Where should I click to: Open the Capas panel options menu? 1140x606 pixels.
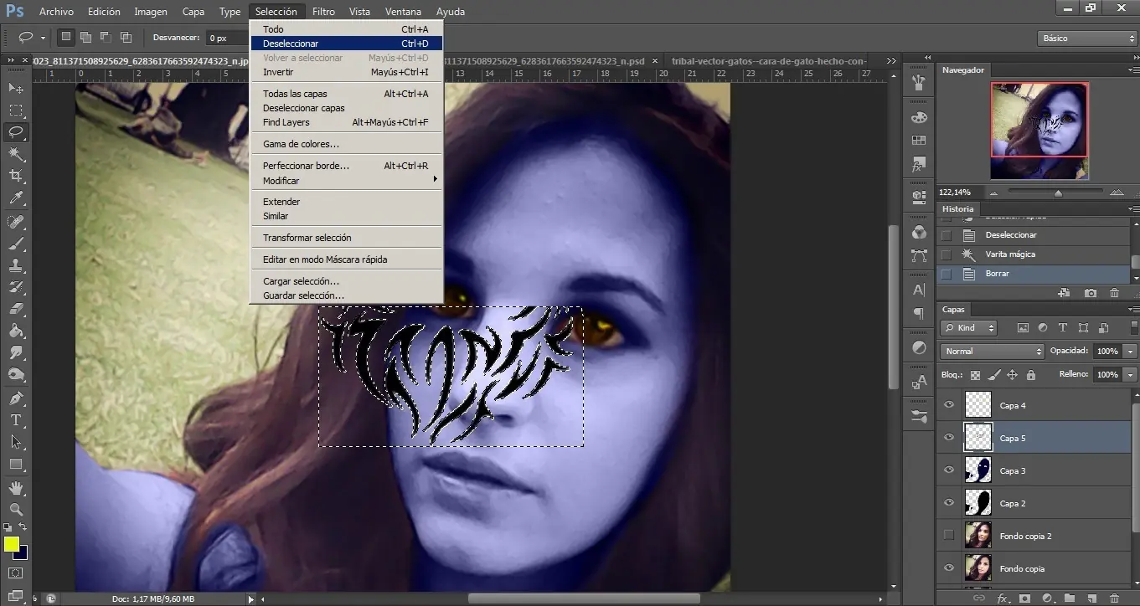(1133, 310)
